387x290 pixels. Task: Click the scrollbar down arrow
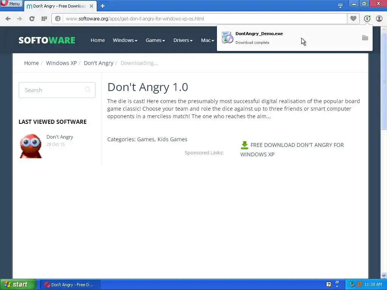[x=384, y=275]
